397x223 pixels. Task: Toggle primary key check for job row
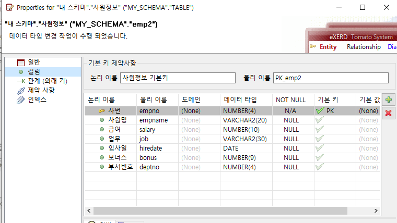(x=320, y=139)
